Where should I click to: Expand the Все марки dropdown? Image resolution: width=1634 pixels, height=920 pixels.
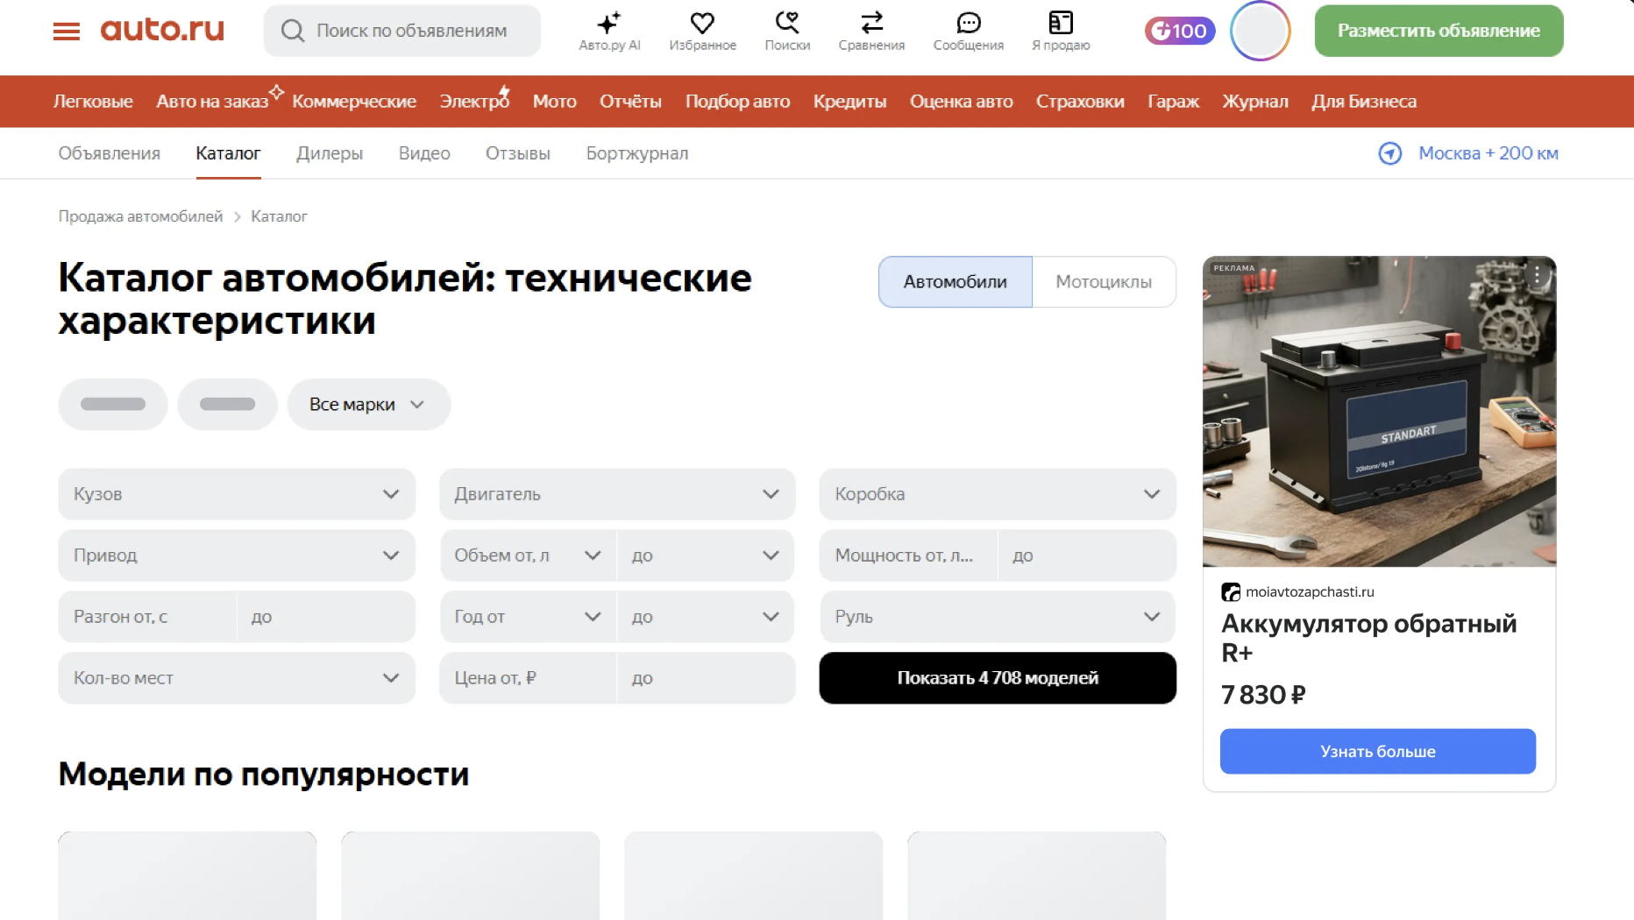(x=368, y=405)
